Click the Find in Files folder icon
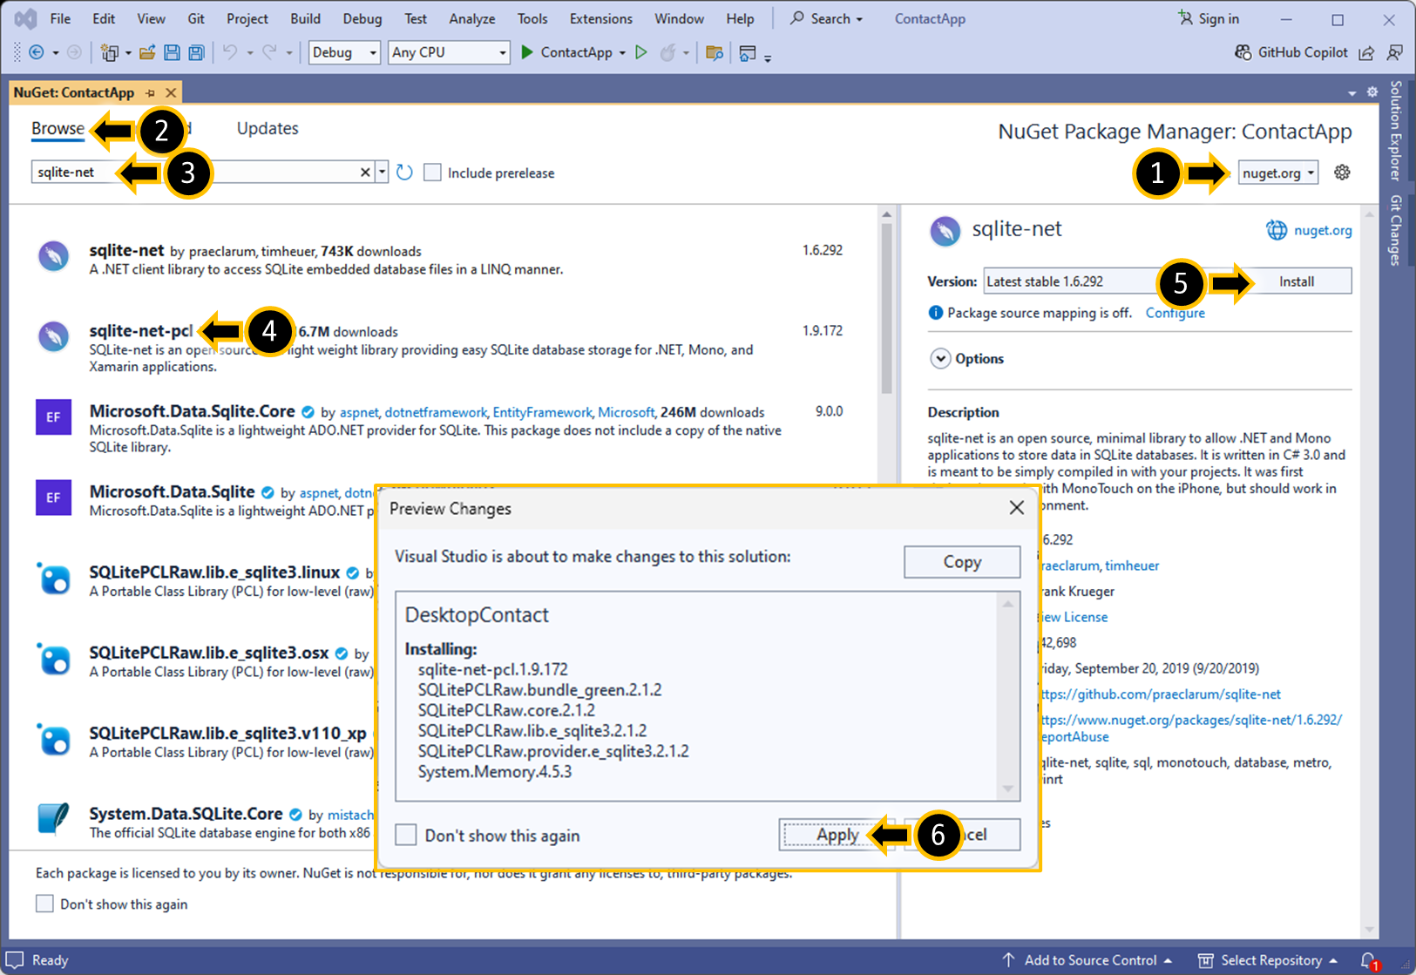The height and width of the screenshot is (975, 1416). pos(715,52)
